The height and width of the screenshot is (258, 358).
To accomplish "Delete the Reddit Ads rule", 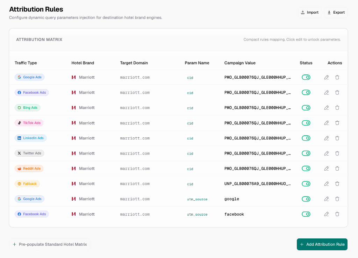I will click(x=337, y=169).
